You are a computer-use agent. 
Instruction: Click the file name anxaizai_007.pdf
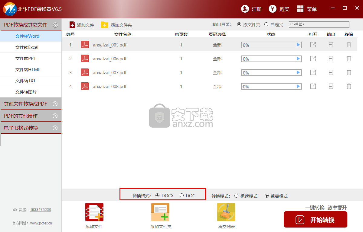(110, 73)
